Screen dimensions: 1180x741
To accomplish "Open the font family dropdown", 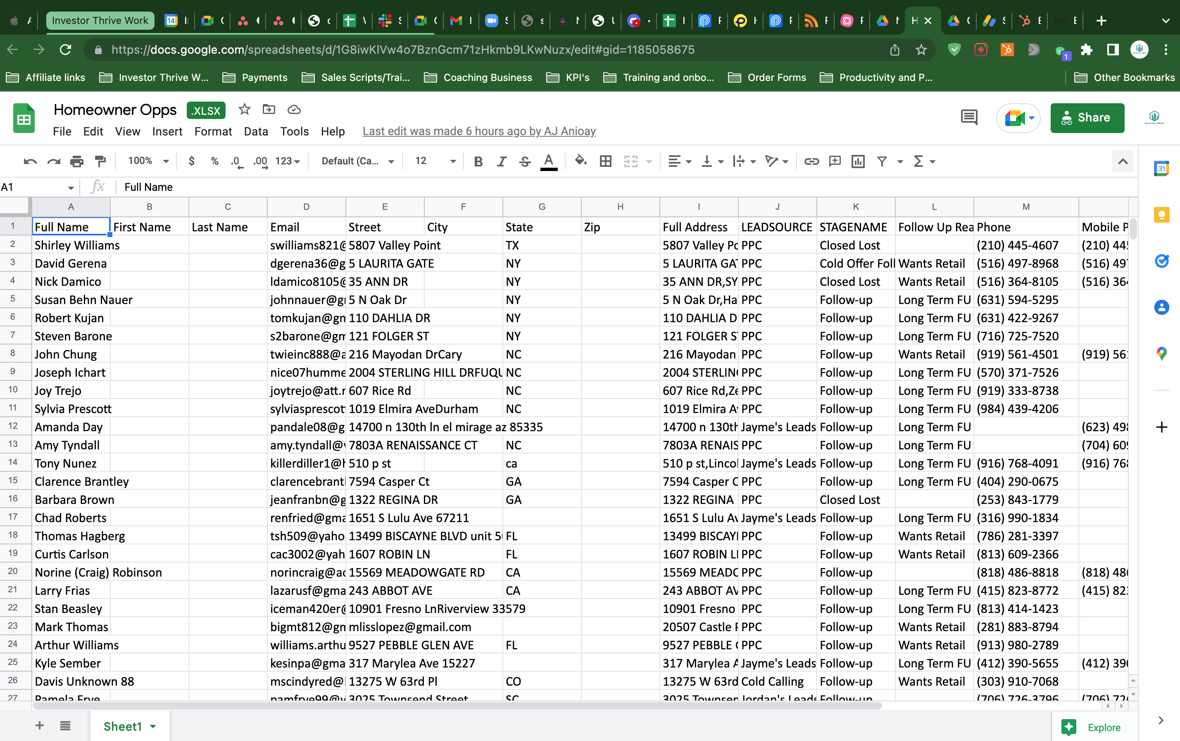I will [x=358, y=161].
